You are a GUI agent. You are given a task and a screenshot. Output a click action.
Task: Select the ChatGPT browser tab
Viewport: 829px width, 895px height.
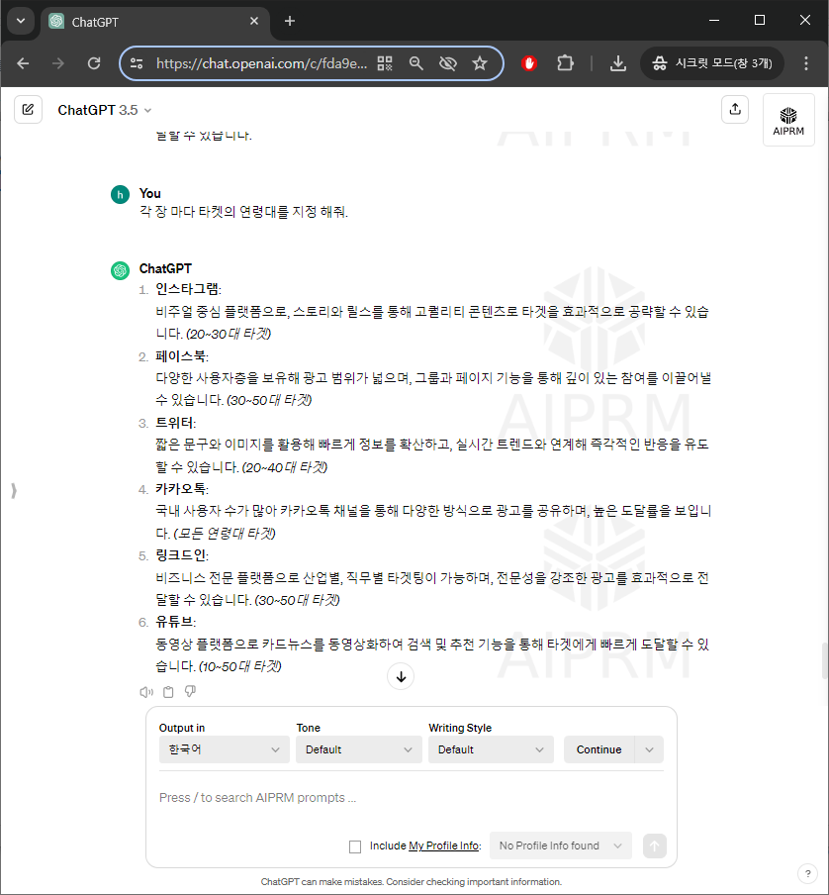click(x=154, y=22)
